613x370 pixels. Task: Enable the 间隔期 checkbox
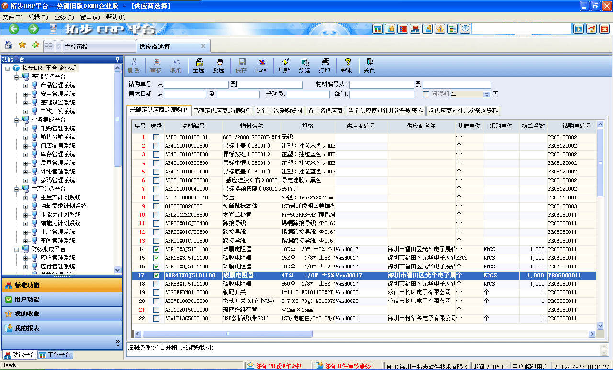pos(426,93)
